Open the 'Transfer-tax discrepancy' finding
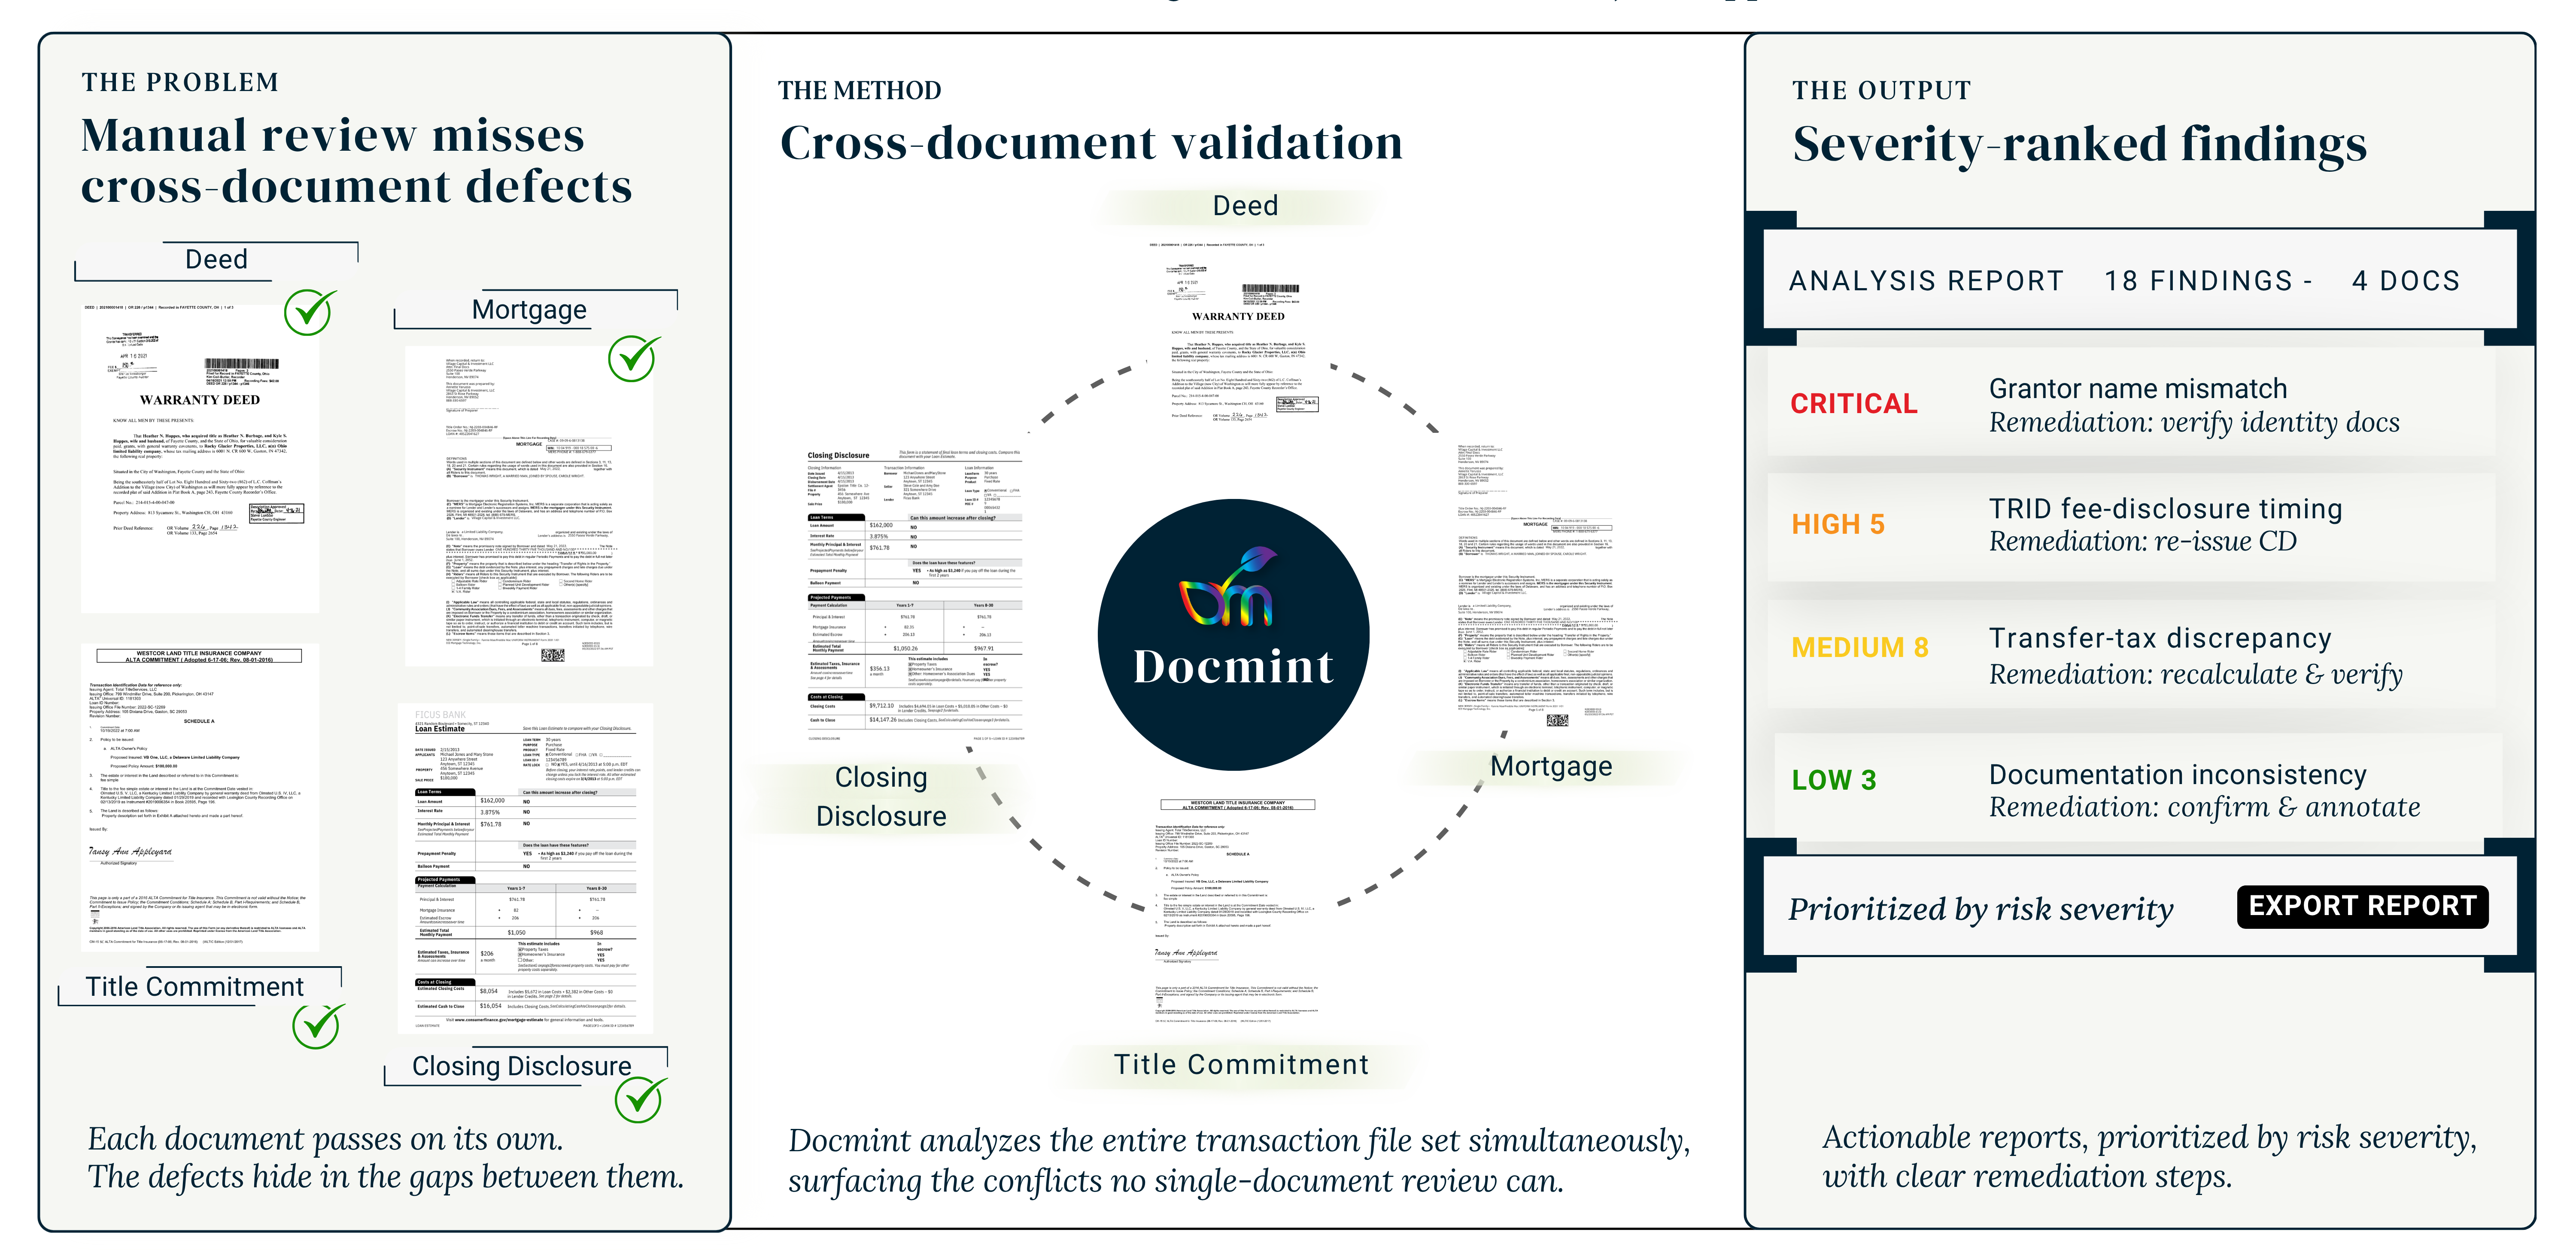Screen dimensions: 2576x1253 click(2160, 638)
